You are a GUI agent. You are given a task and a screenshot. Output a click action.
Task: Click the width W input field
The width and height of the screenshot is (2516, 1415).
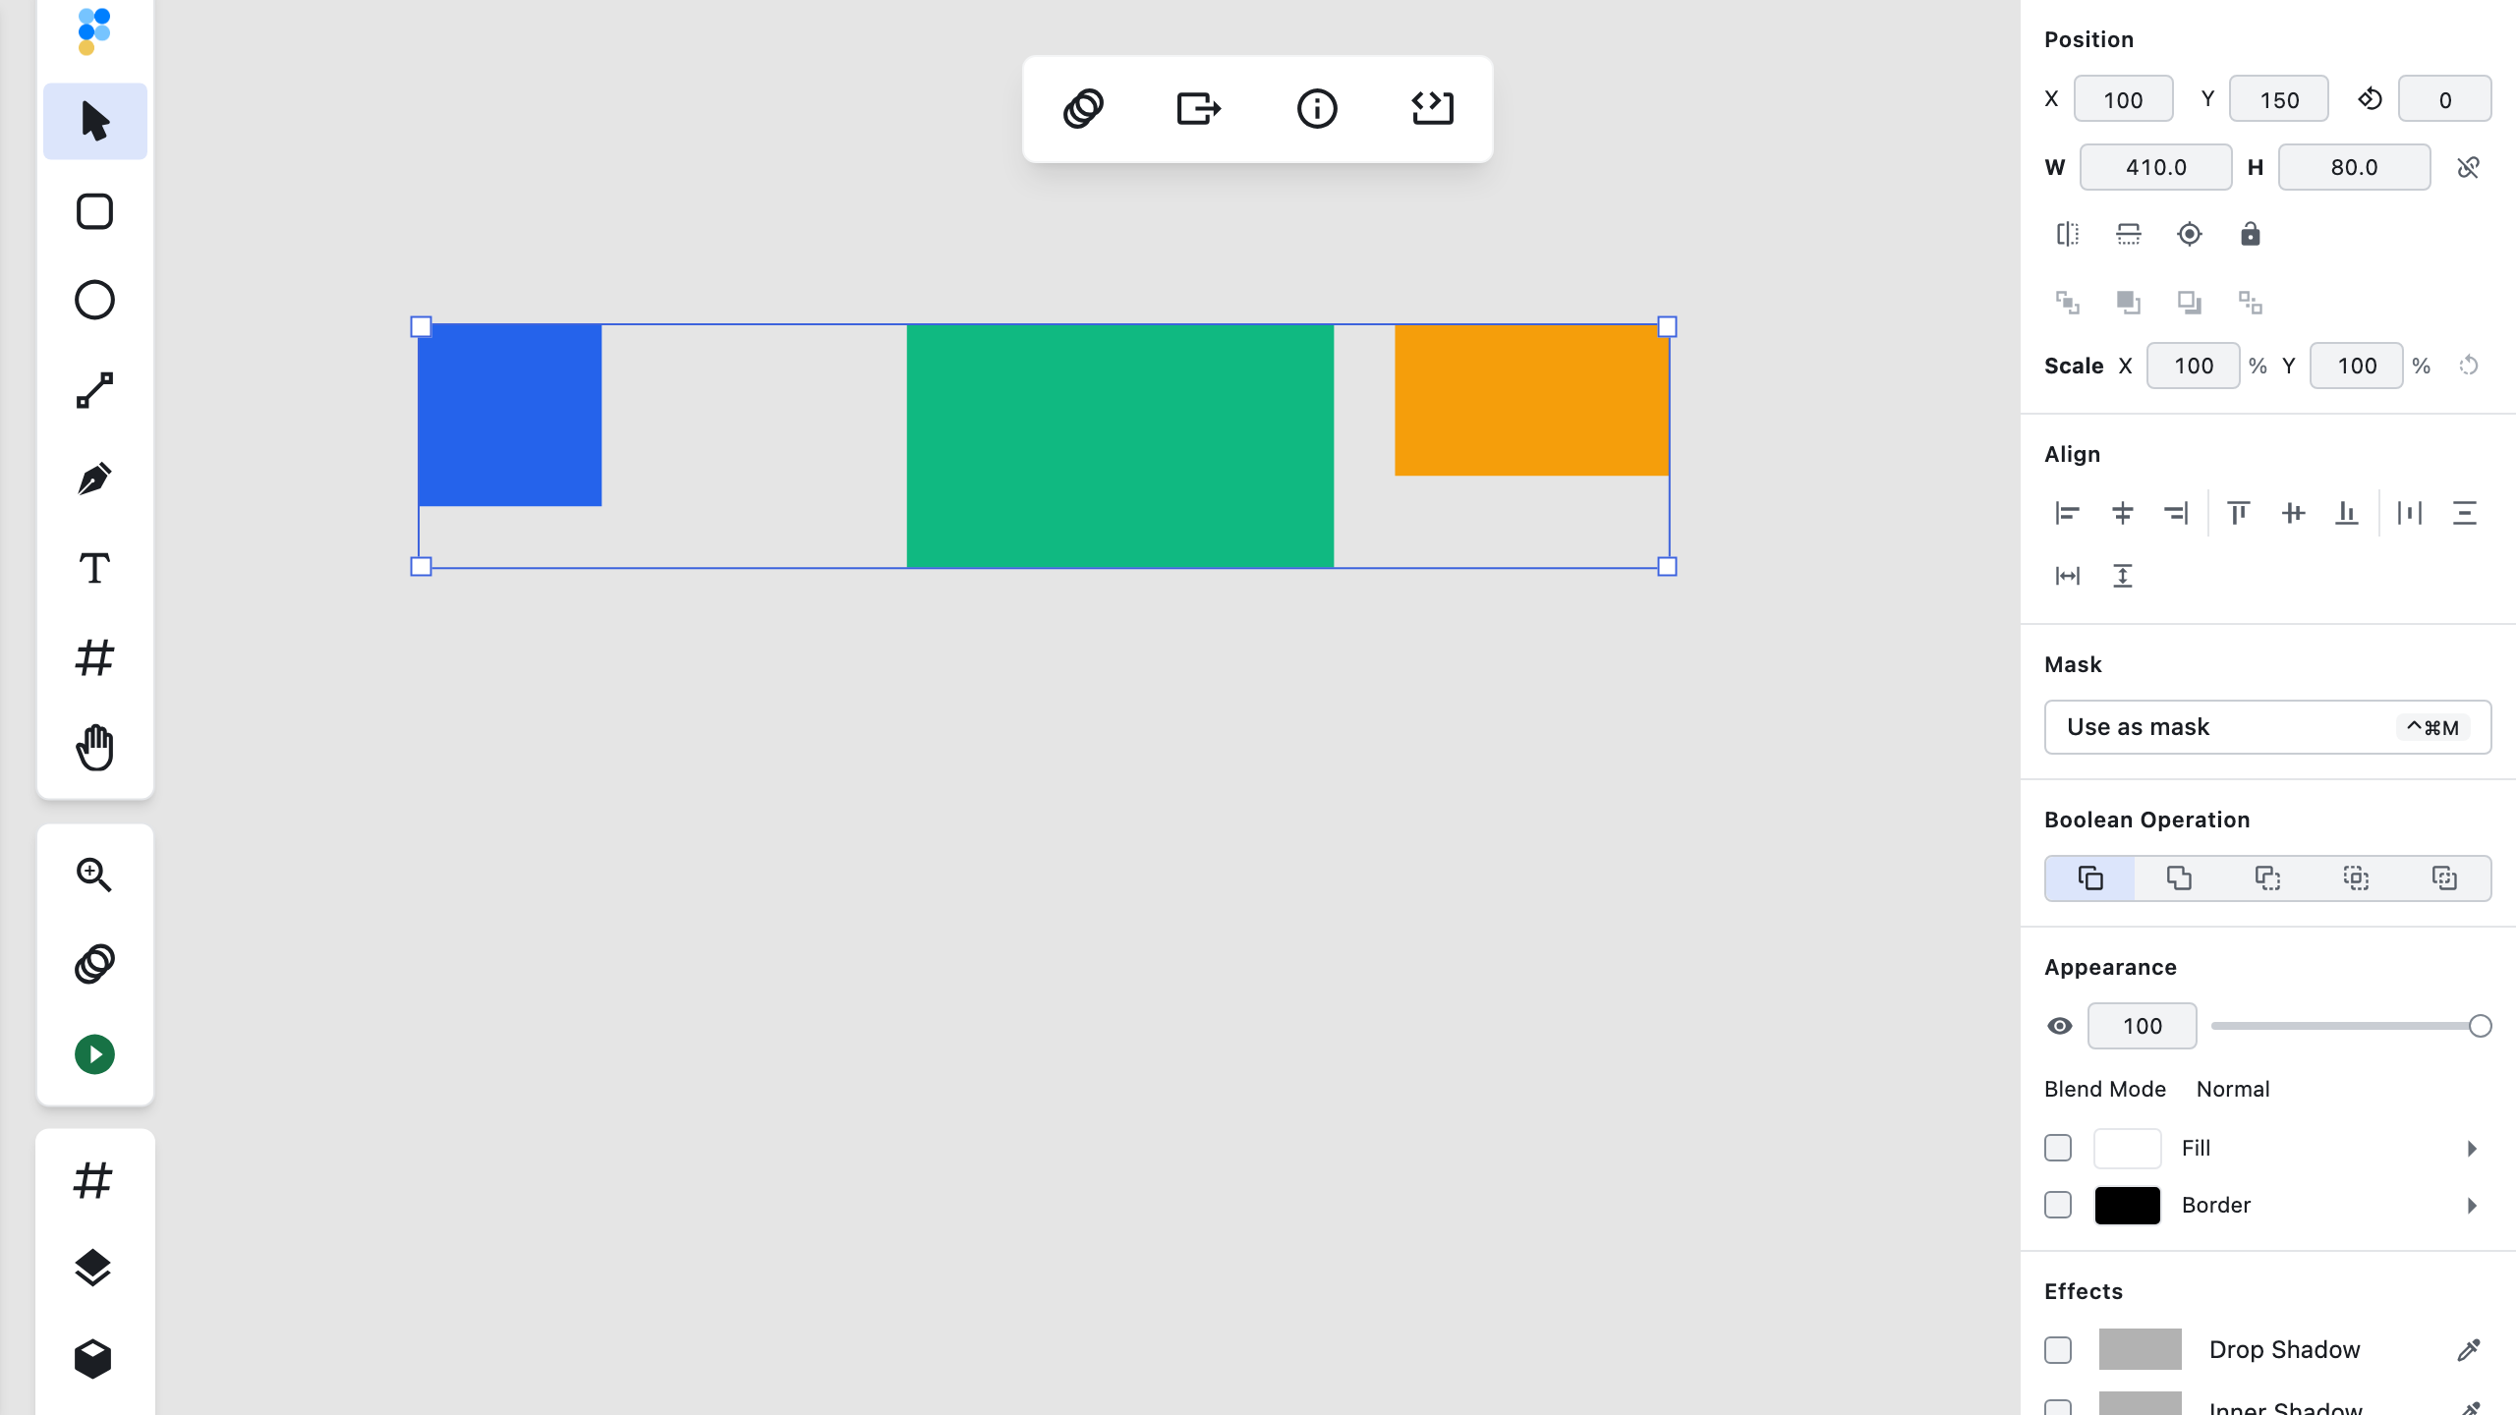(x=2155, y=167)
